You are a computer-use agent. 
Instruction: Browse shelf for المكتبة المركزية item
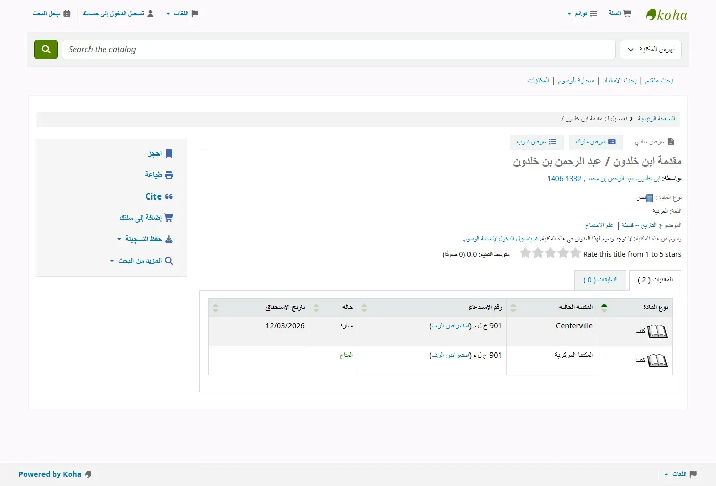click(450, 355)
